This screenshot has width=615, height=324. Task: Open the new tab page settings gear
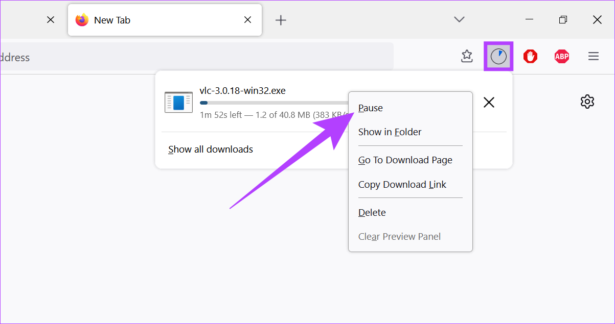[587, 102]
